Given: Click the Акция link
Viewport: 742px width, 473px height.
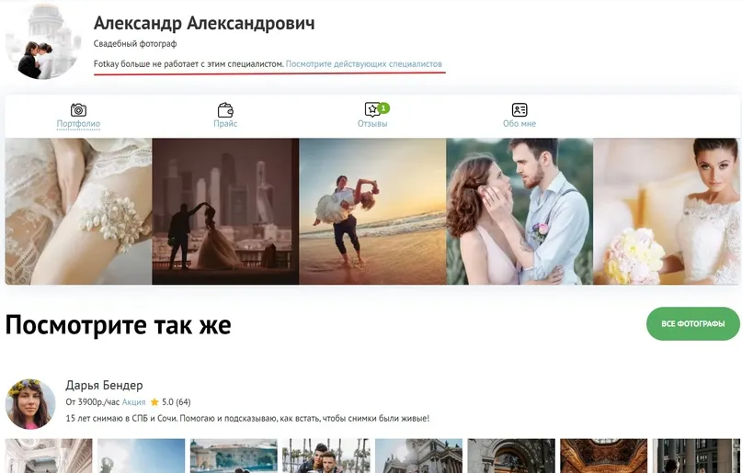Looking at the screenshot, I should pos(134,402).
